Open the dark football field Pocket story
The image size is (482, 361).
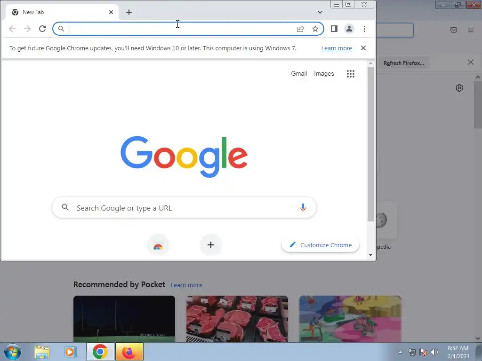pos(124,319)
